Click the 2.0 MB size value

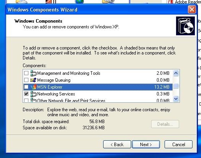click(x=163, y=73)
